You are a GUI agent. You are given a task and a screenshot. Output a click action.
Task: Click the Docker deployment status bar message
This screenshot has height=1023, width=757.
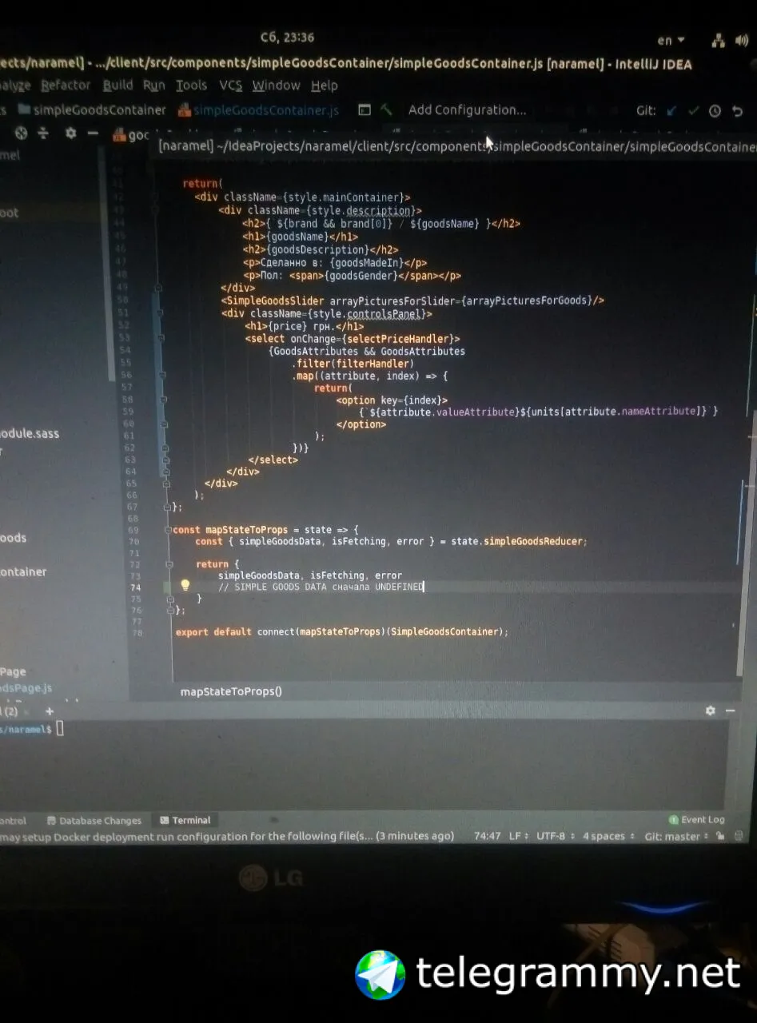coord(227,837)
